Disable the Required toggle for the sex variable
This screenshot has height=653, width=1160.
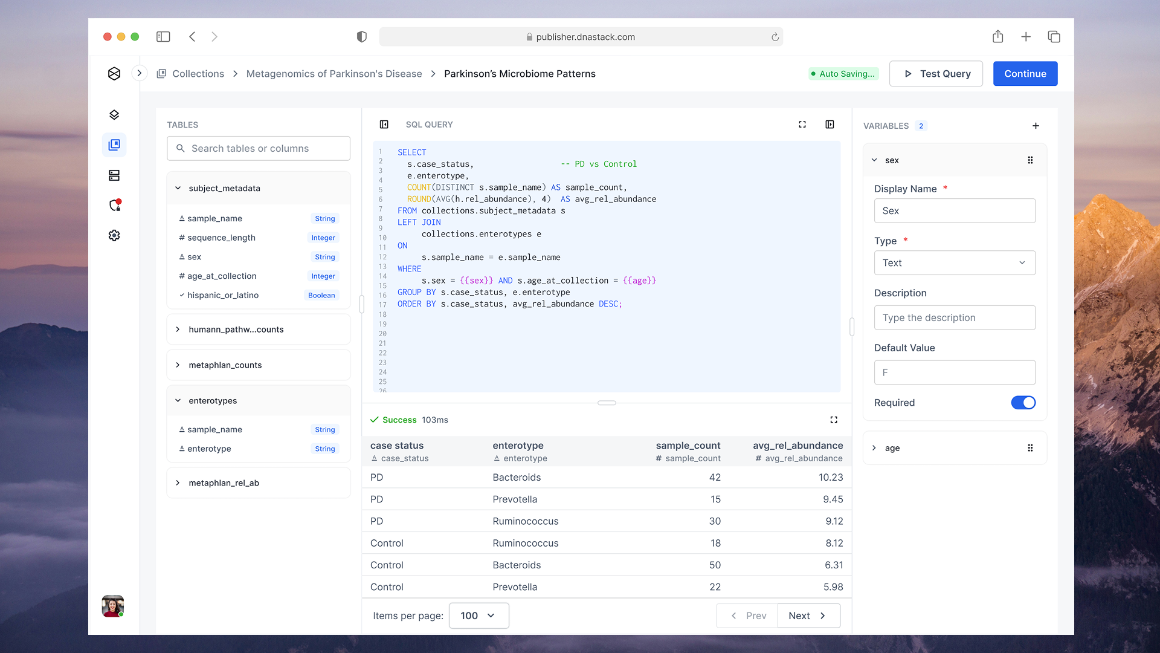coord(1023,402)
